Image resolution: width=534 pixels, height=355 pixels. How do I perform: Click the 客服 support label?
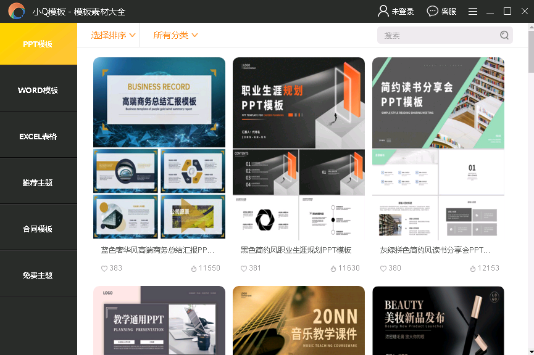tap(449, 12)
